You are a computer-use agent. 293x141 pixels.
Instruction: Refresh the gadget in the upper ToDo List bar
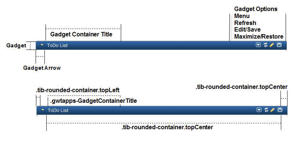pos(265,45)
